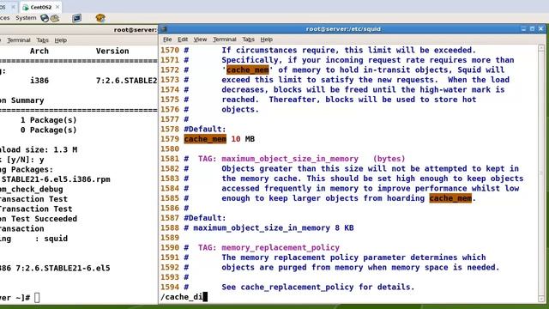Click i386 text in background terminal
The height and width of the screenshot is (309, 549).
[x=39, y=81]
